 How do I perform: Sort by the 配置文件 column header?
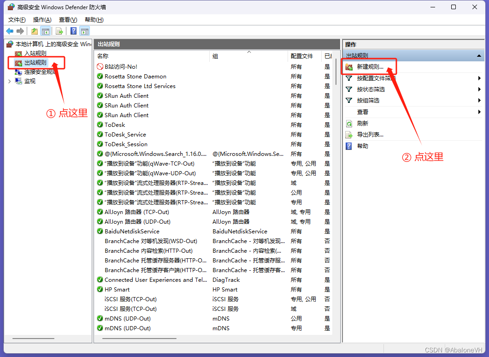click(304, 56)
